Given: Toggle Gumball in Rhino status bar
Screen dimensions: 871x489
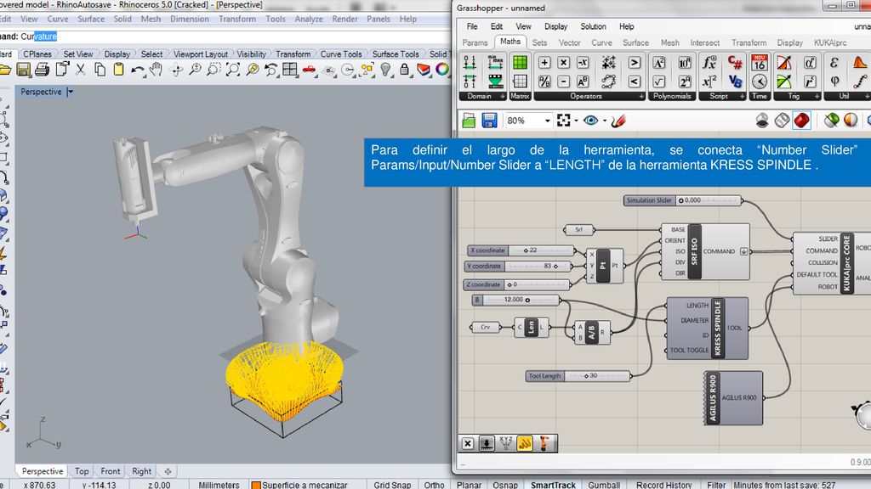Looking at the screenshot, I should coord(604,485).
